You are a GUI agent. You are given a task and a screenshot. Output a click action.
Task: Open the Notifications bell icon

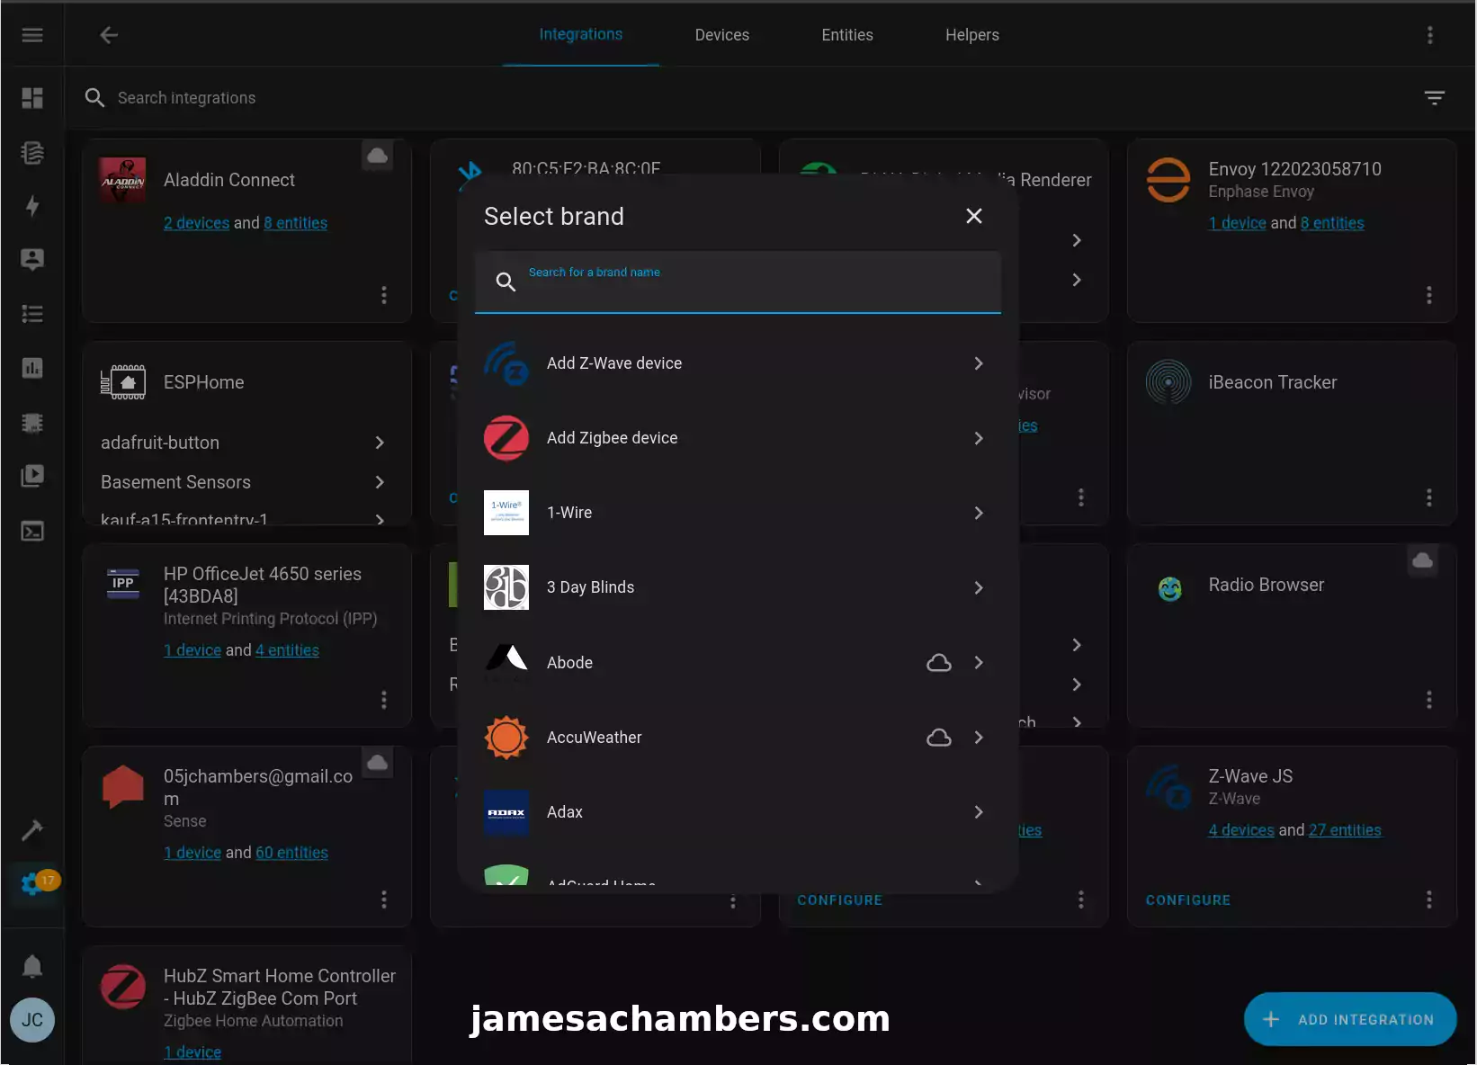(x=32, y=966)
